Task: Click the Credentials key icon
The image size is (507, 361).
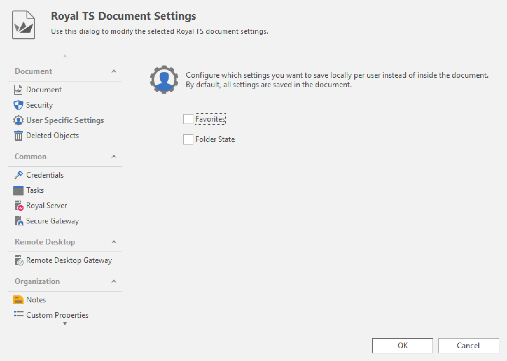Action: [x=18, y=175]
